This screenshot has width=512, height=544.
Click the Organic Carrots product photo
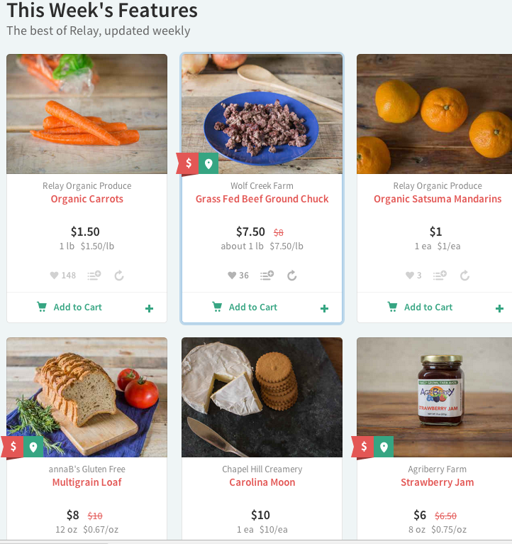87,114
